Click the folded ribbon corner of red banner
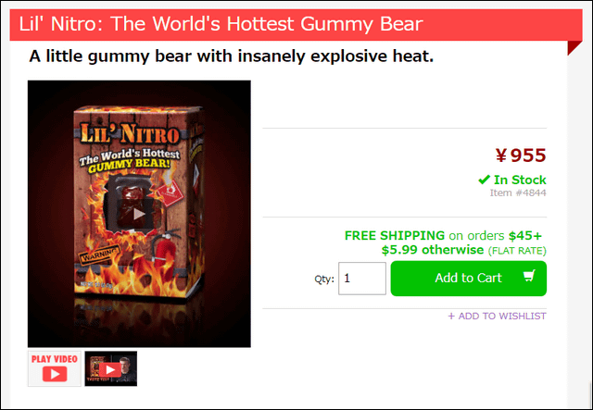The width and height of the screenshot is (593, 410). click(574, 48)
